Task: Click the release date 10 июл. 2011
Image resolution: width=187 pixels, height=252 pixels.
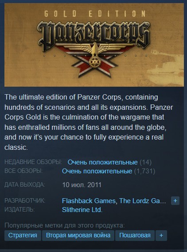Action: click(x=82, y=185)
